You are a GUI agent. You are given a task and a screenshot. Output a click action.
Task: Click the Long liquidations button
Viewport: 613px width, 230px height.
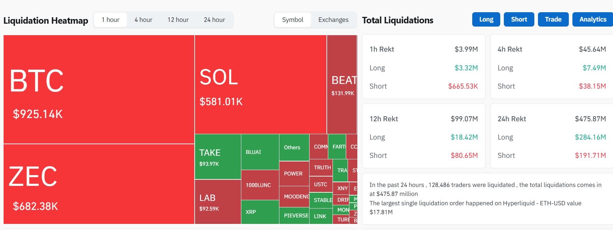pyautogui.click(x=486, y=19)
